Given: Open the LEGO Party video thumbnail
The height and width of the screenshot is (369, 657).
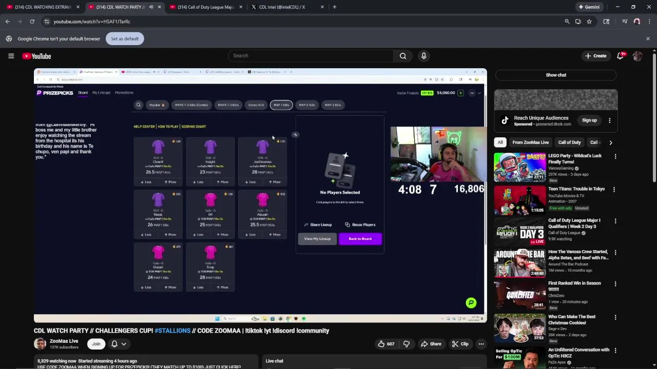Looking at the screenshot, I should (519, 167).
